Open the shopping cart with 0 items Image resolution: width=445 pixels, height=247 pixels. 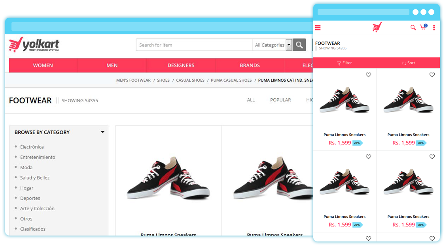coord(423,27)
